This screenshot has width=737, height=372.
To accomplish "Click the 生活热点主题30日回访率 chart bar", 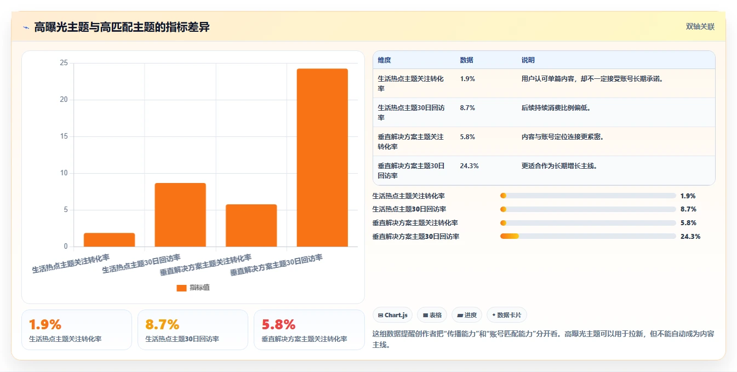I will [180, 215].
